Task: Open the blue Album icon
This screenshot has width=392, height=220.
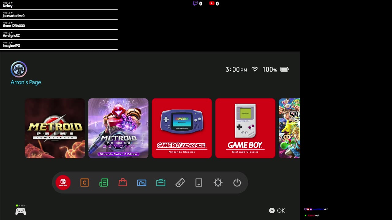Action: tap(142, 183)
